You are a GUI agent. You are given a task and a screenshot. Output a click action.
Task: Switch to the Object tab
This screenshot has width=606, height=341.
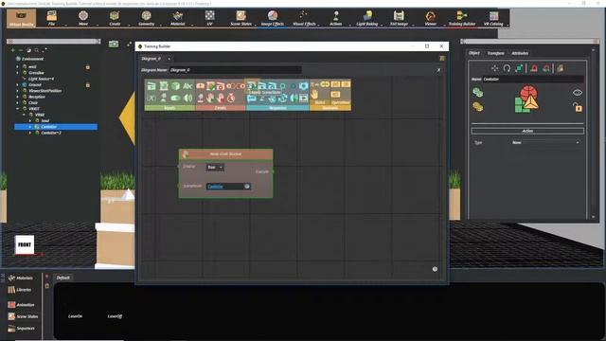coord(474,53)
